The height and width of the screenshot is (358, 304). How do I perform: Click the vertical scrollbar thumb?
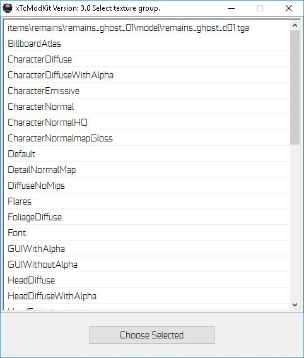[x=295, y=87]
